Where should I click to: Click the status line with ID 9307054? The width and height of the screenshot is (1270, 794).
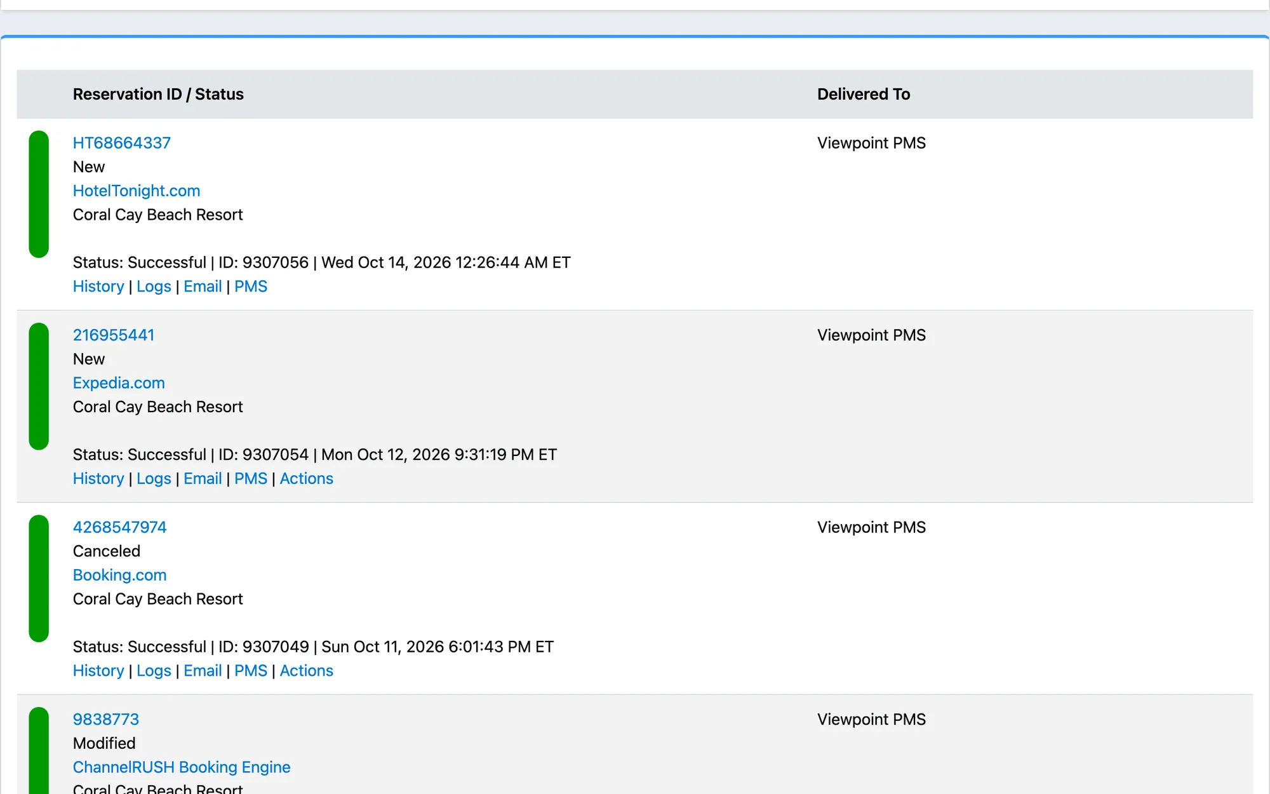coord(314,455)
